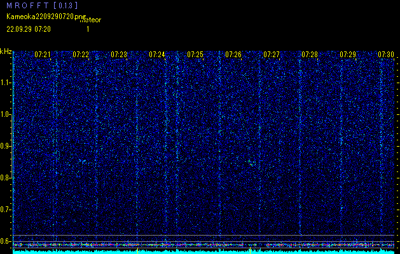The image size is (400, 254).
Task: Select the 22.09.29 07:20 timestamp
Action: [29, 29]
